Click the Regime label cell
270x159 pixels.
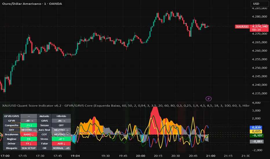12,139
